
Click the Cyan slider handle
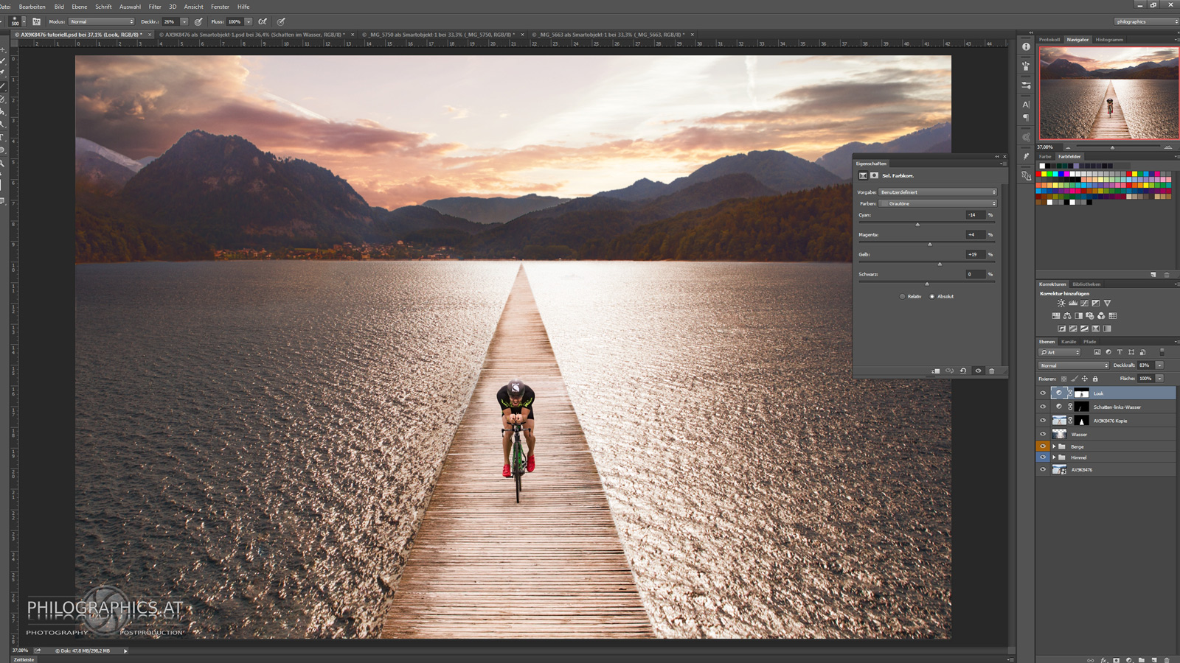pyautogui.click(x=917, y=225)
